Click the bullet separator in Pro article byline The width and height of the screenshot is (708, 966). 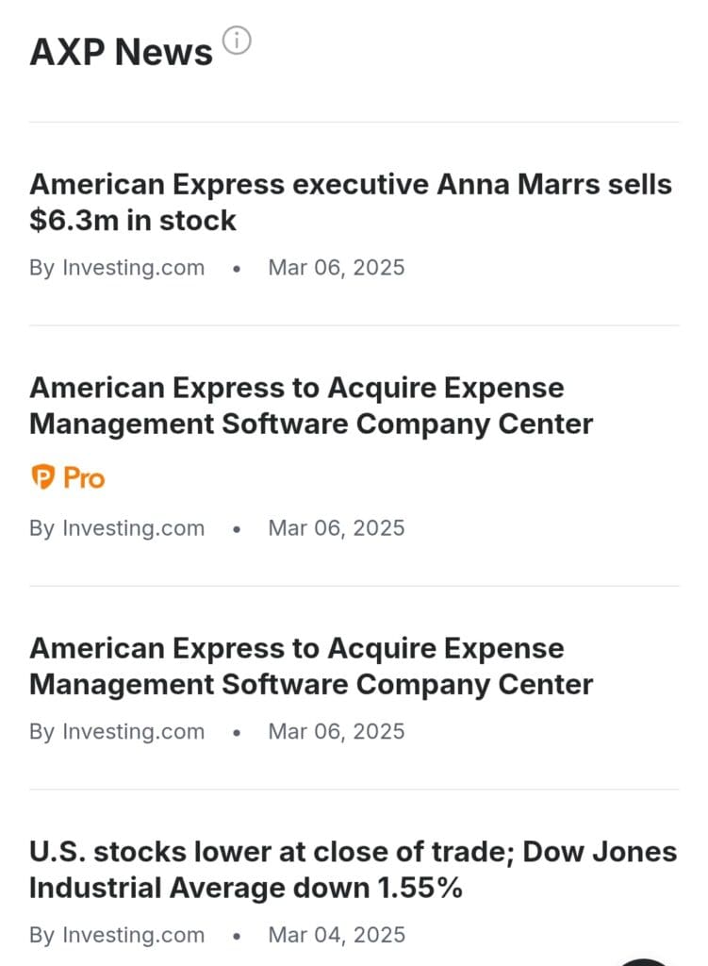point(237,529)
